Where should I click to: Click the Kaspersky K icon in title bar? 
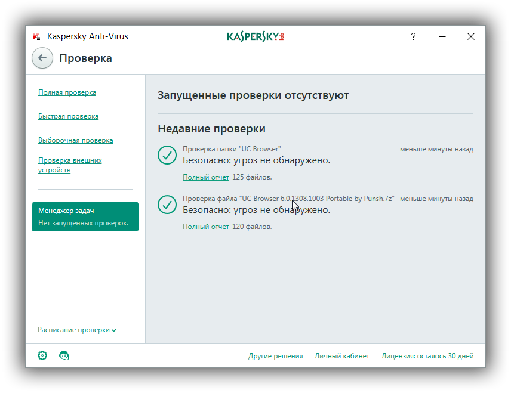pyautogui.click(x=37, y=36)
